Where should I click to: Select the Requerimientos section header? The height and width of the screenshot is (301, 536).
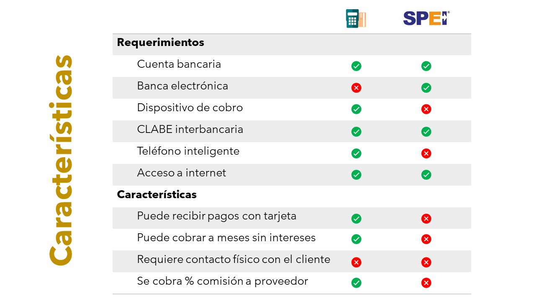160,43
